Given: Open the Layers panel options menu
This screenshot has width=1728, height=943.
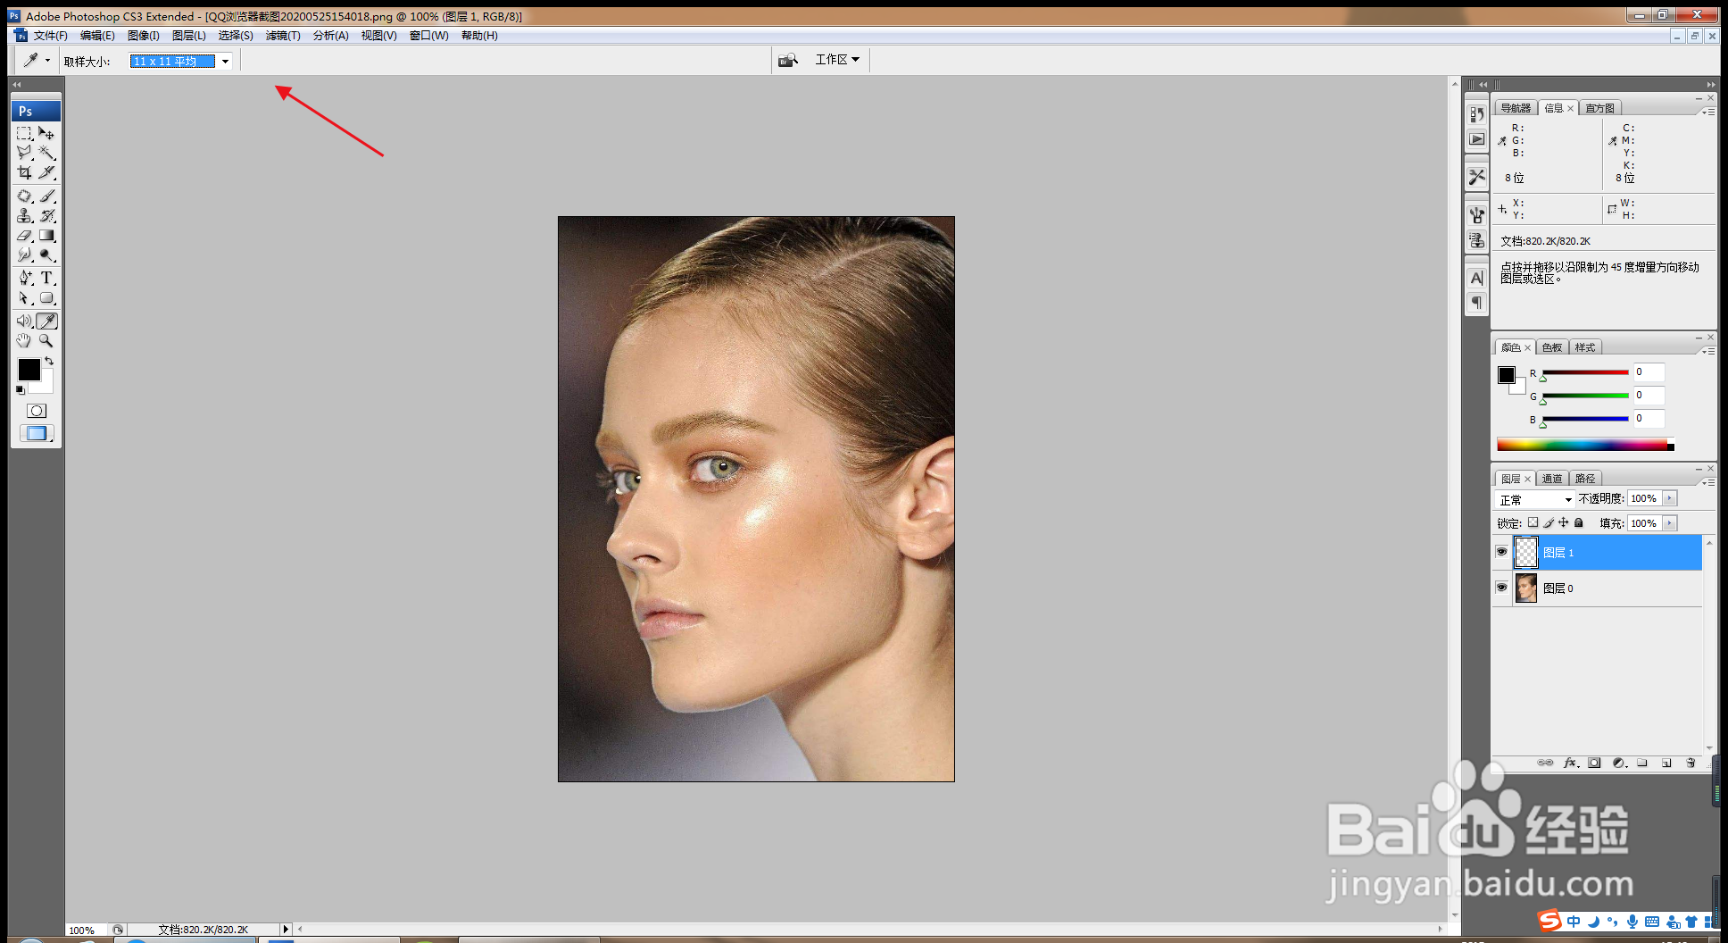Looking at the screenshot, I should click(x=1708, y=481).
